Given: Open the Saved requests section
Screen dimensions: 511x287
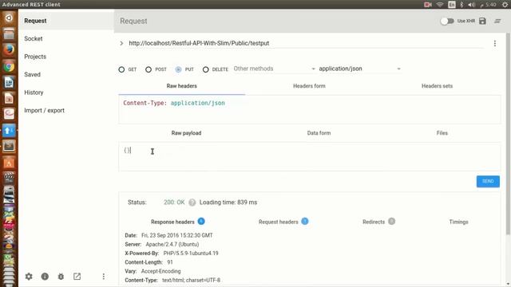Looking at the screenshot, I should (x=66, y=74).
